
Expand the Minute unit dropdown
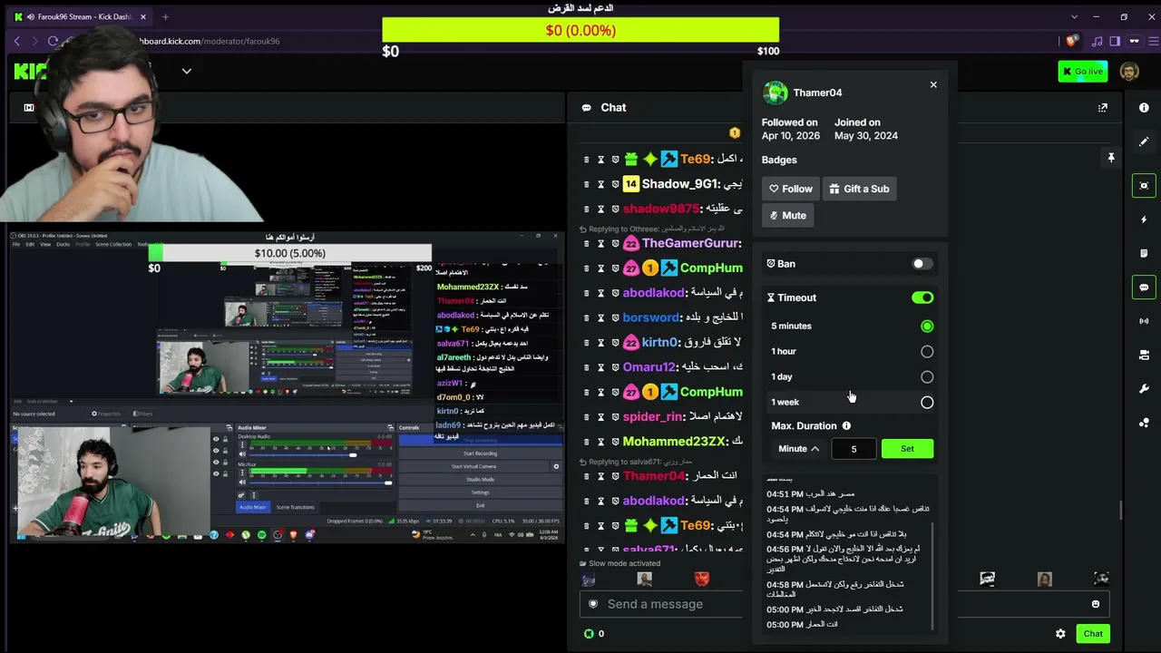[x=798, y=449]
